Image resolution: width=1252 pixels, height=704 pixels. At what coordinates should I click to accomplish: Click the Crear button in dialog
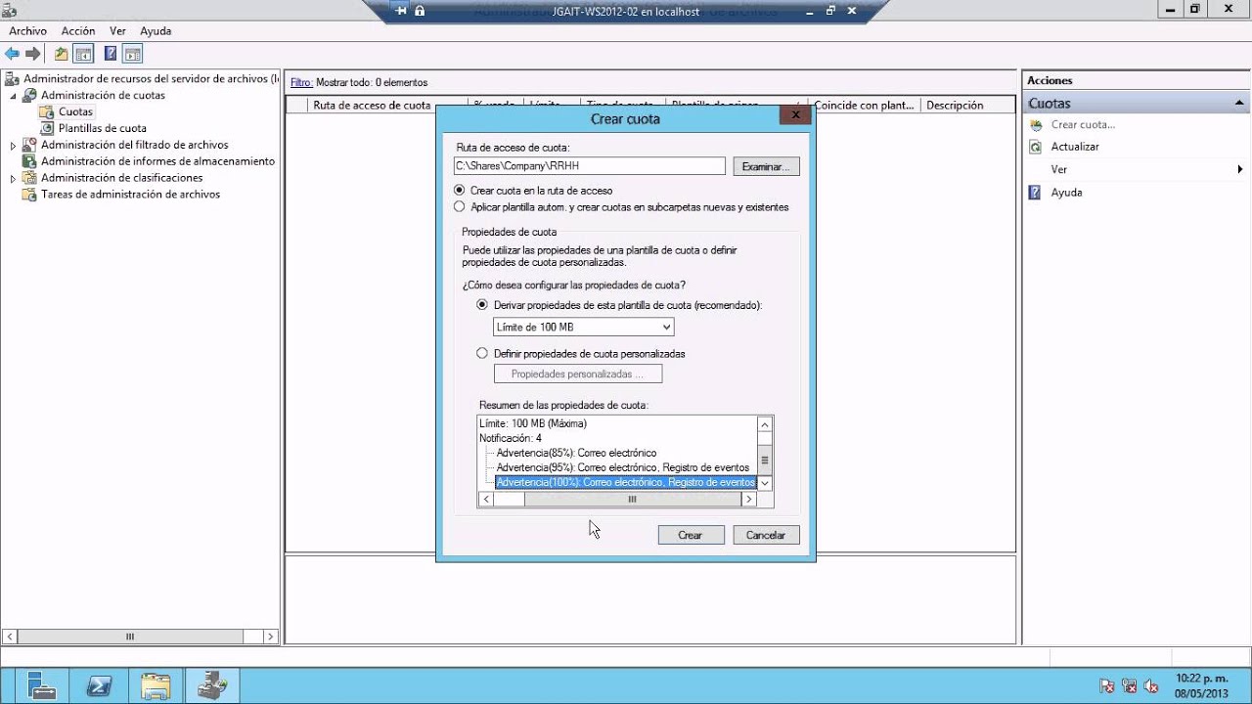(x=691, y=535)
